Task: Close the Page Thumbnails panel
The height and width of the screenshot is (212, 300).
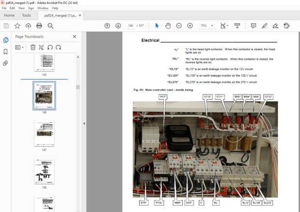Action: 75,37
